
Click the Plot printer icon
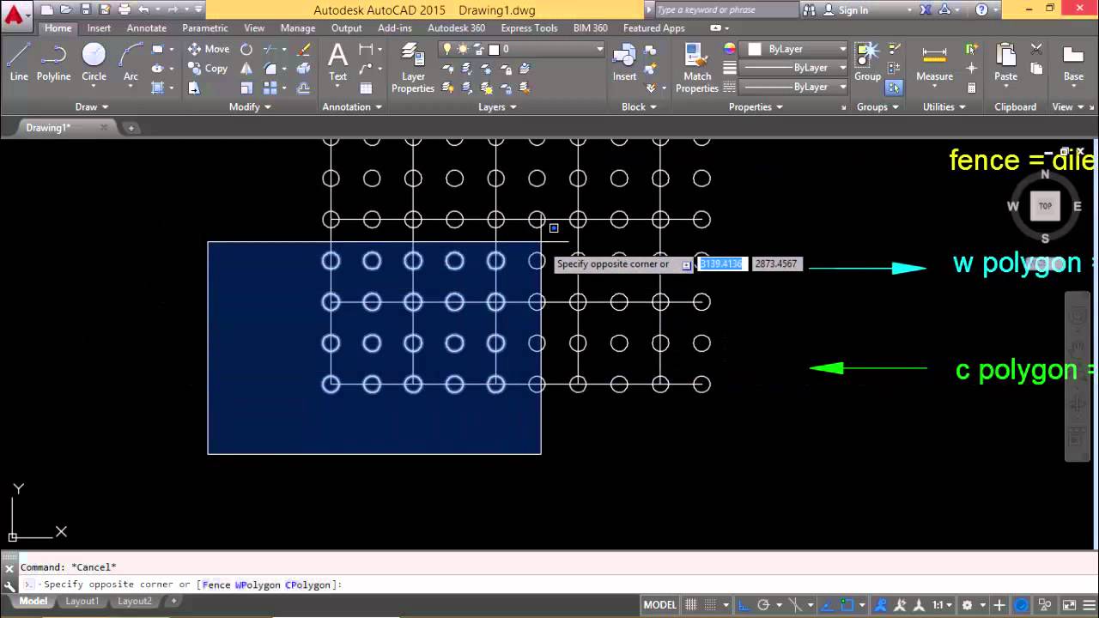pyautogui.click(x=124, y=9)
